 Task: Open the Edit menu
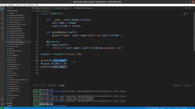click(5, 5)
